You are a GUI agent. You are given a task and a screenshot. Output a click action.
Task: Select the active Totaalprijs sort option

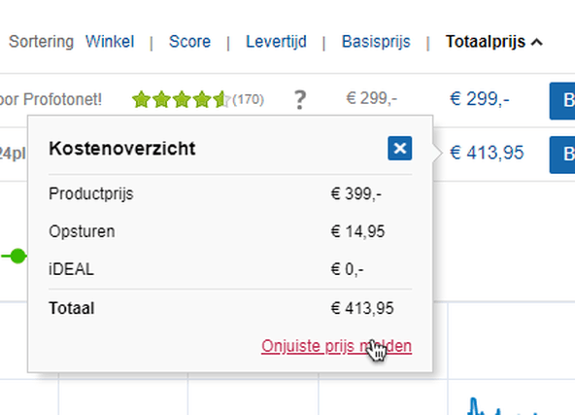tap(486, 42)
